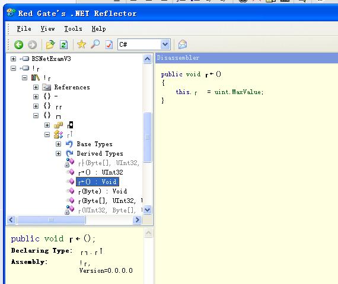The height and width of the screenshot is (284, 338).
Task: Click the .NET Reflector title bar icon
Action: tap(11, 13)
